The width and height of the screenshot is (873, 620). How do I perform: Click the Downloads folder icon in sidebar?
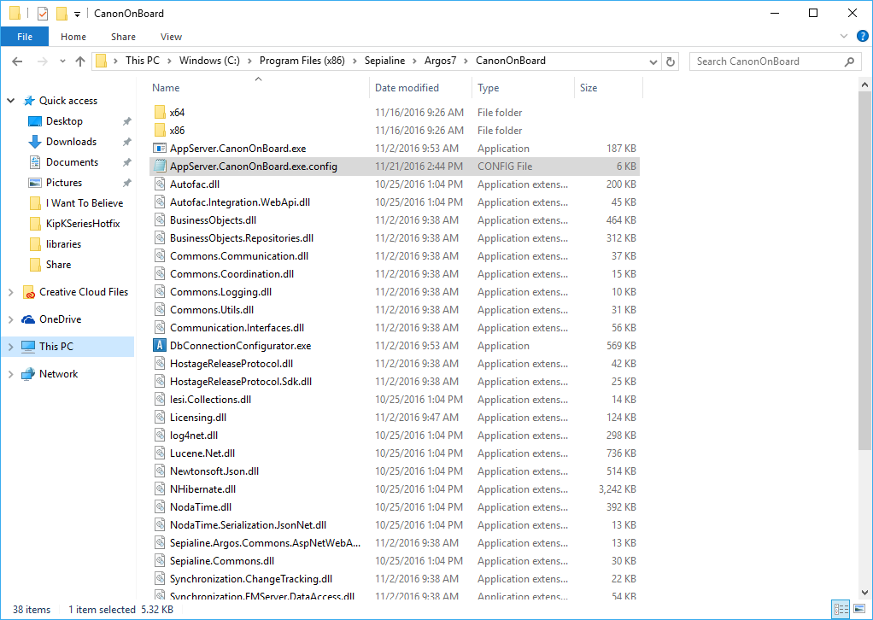(34, 142)
